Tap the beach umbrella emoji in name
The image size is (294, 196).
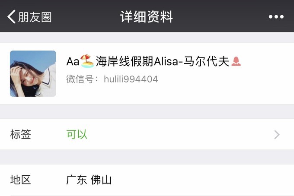87,61
